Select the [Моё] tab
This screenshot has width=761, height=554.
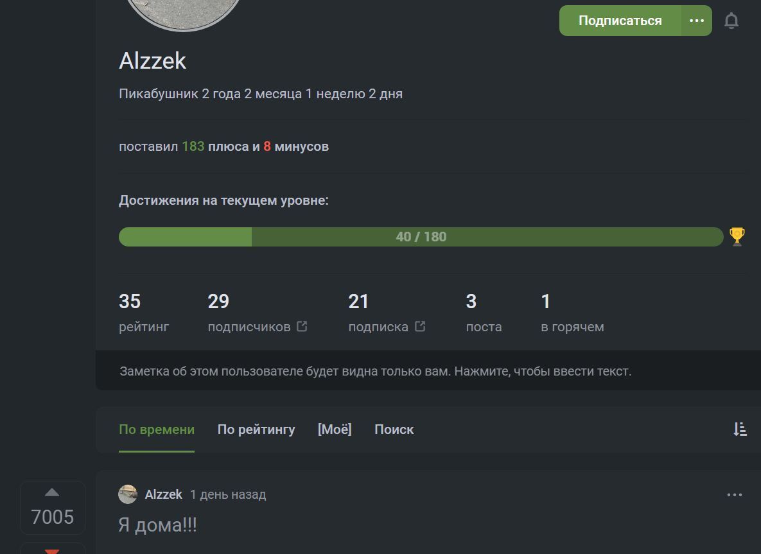(335, 429)
